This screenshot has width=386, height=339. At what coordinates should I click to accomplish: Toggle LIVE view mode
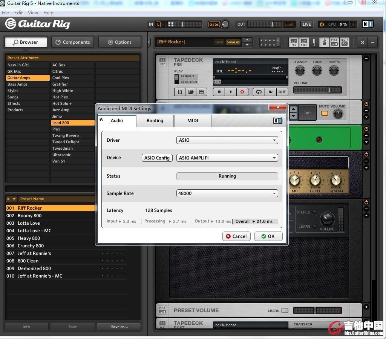pos(307,25)
